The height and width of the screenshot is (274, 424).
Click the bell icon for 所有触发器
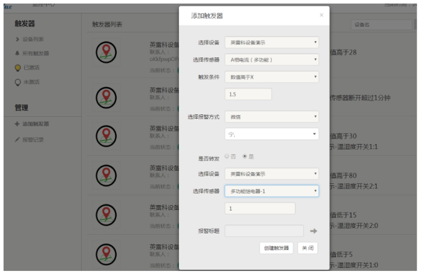pyautogui.click(x=17, y=53)
